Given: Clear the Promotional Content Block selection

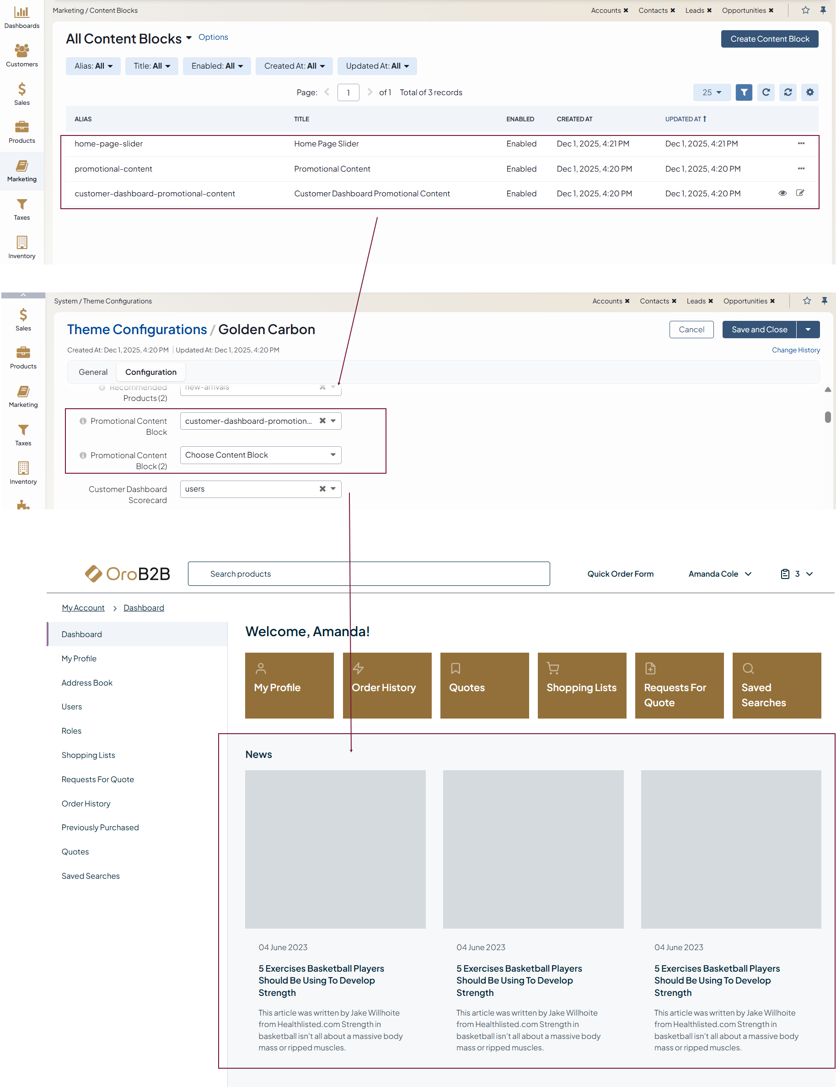Looking at the screenshot, I should [322, 421].
